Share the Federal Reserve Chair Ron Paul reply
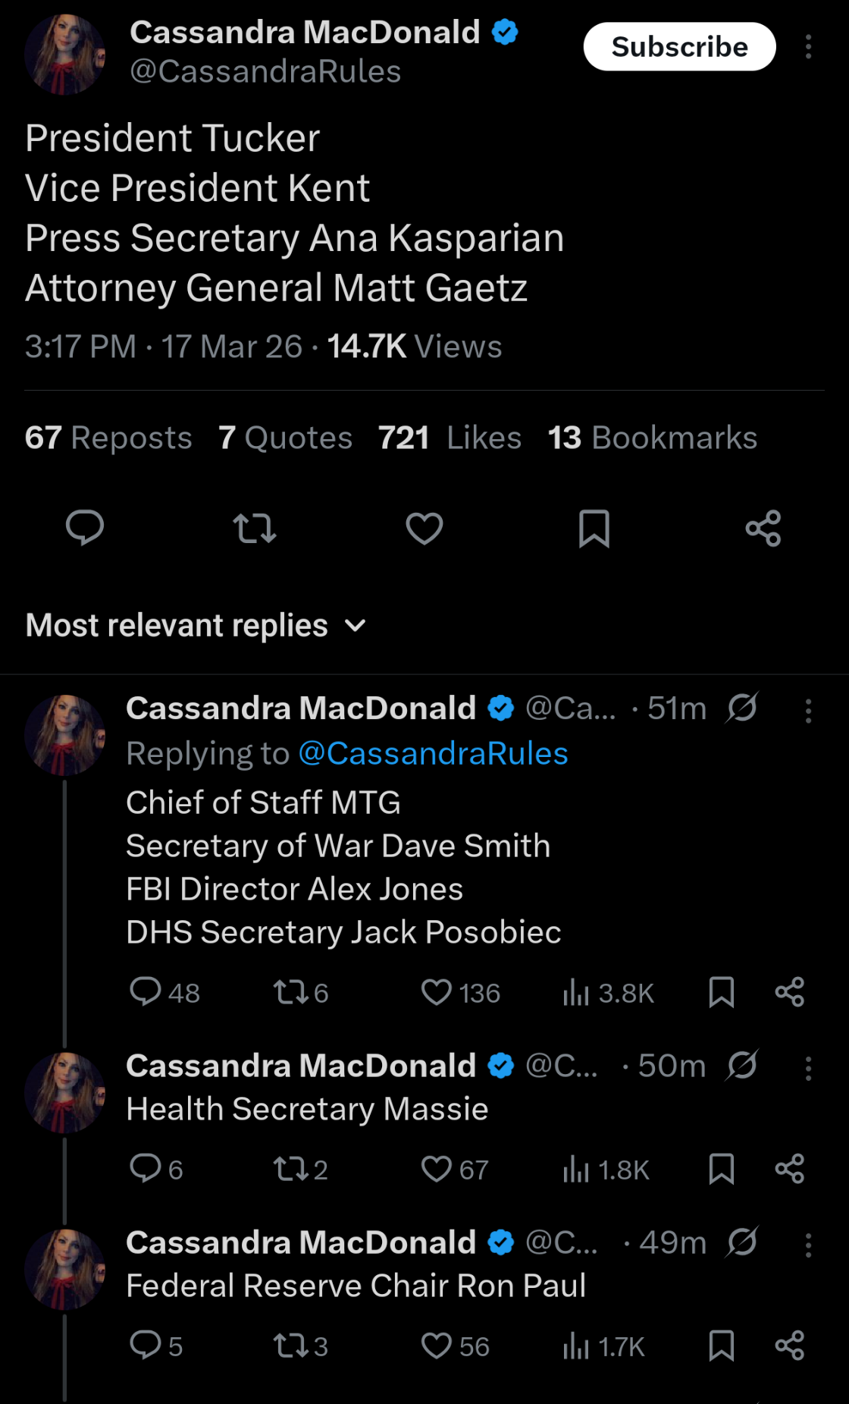The image size is (849, 1404). (x=789, y=1346)
